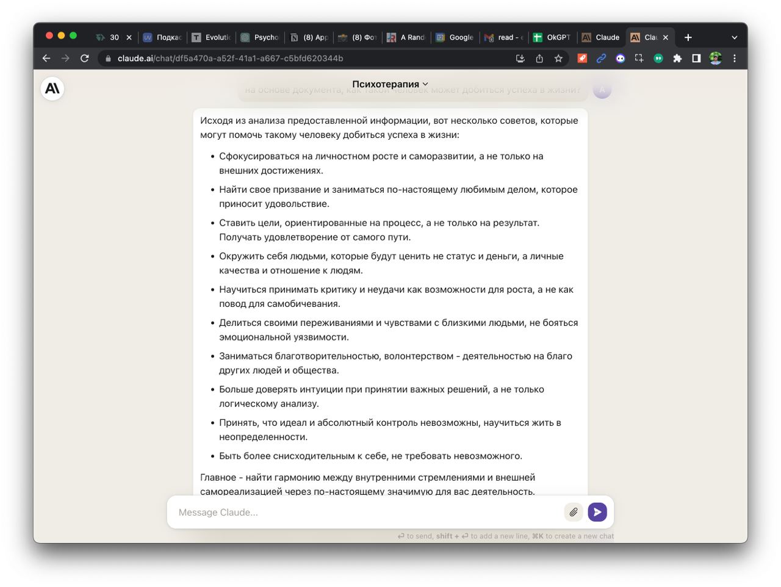Switch to the (8) App tab

click(x=309, y=37)
